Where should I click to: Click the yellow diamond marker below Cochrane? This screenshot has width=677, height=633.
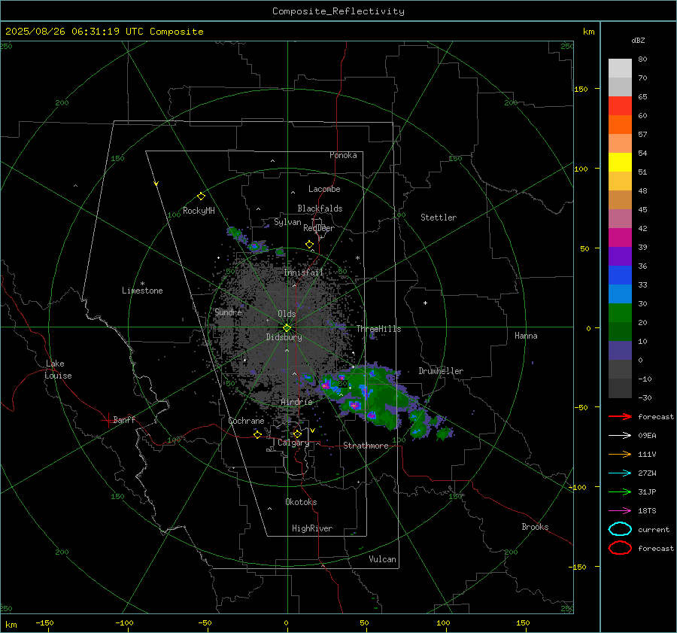pyautogui.click(x=257, y=434)
